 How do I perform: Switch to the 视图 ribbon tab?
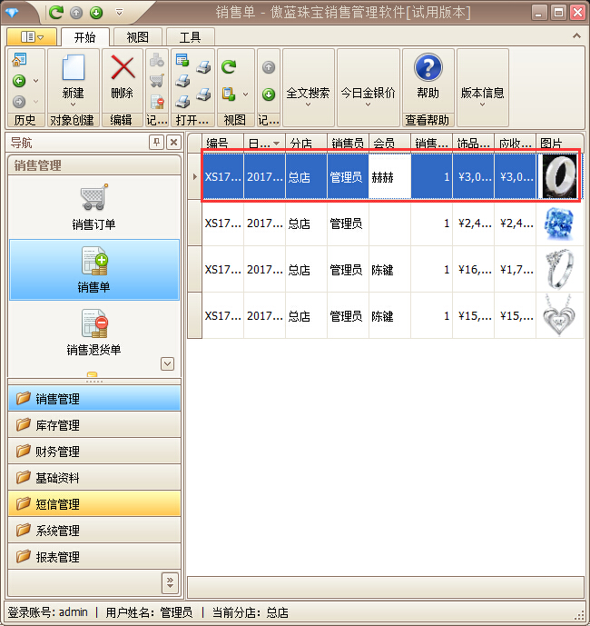[137, 37]
